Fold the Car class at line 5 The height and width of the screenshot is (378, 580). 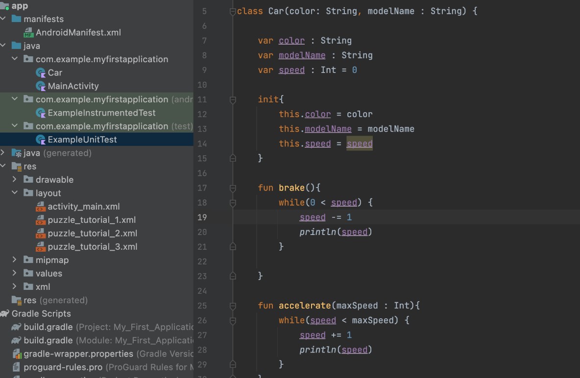click(x=233, y=11)
